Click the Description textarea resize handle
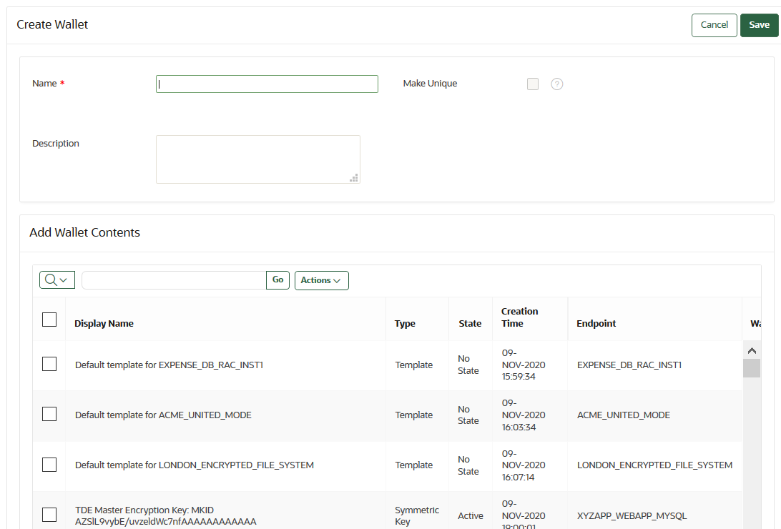 click(354, 177)
